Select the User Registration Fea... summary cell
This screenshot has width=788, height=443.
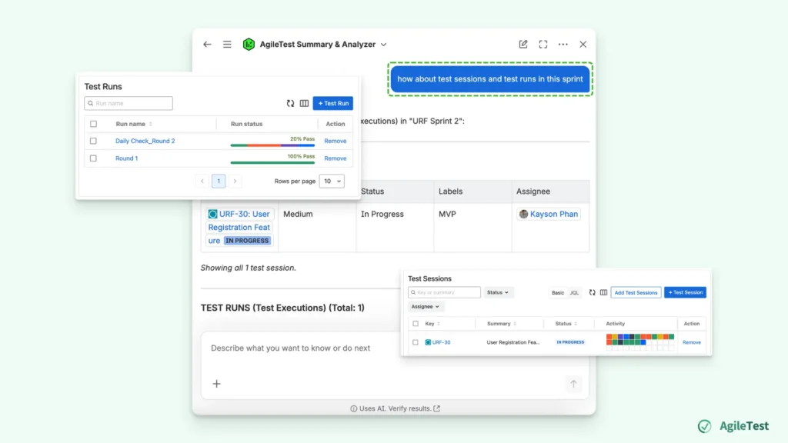coord(513,342)
